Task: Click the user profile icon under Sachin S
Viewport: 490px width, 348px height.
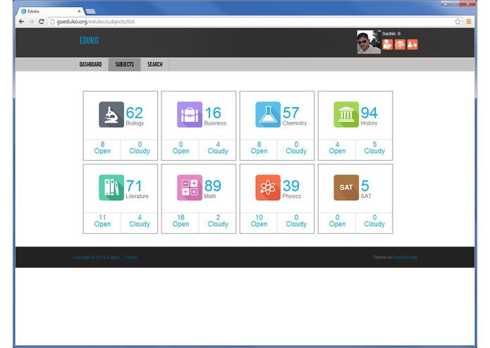Action: pos(388,44)
